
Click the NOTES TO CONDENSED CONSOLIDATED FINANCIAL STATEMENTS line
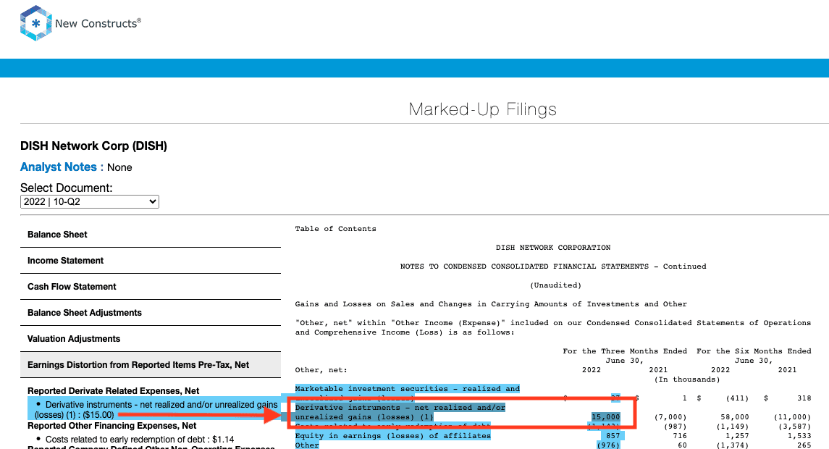click(x=553, y=266)
